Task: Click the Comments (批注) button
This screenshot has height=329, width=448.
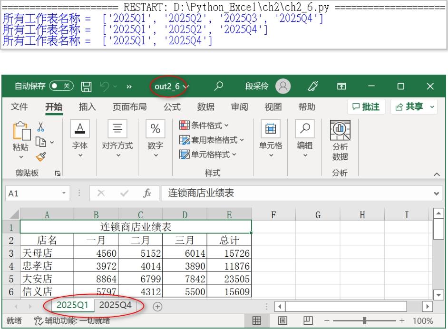Action: coord(366,107)
